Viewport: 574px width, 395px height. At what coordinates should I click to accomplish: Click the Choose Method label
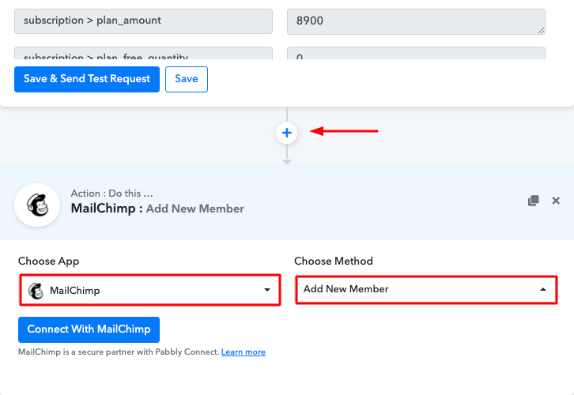tap(334, 261)
